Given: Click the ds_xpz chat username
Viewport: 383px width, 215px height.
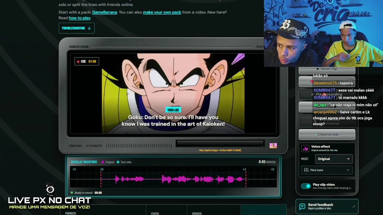Looking at the screenshot, I should 320,105.
